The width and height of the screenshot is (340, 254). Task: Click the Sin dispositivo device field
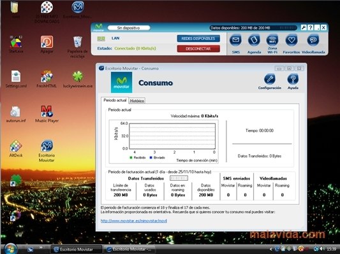pyautogui.click(x=129, y=28)
